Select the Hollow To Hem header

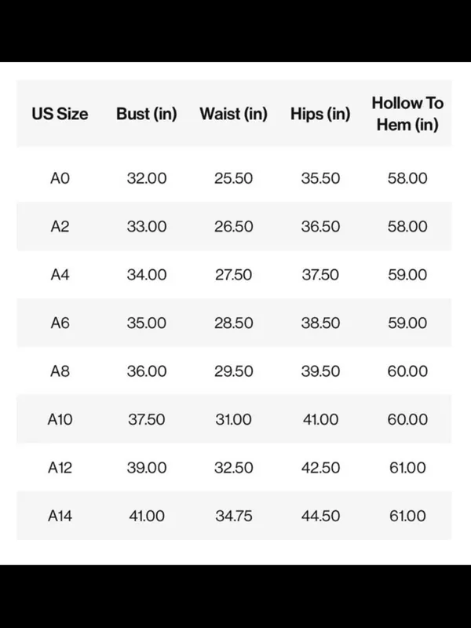tap(407, 114)
